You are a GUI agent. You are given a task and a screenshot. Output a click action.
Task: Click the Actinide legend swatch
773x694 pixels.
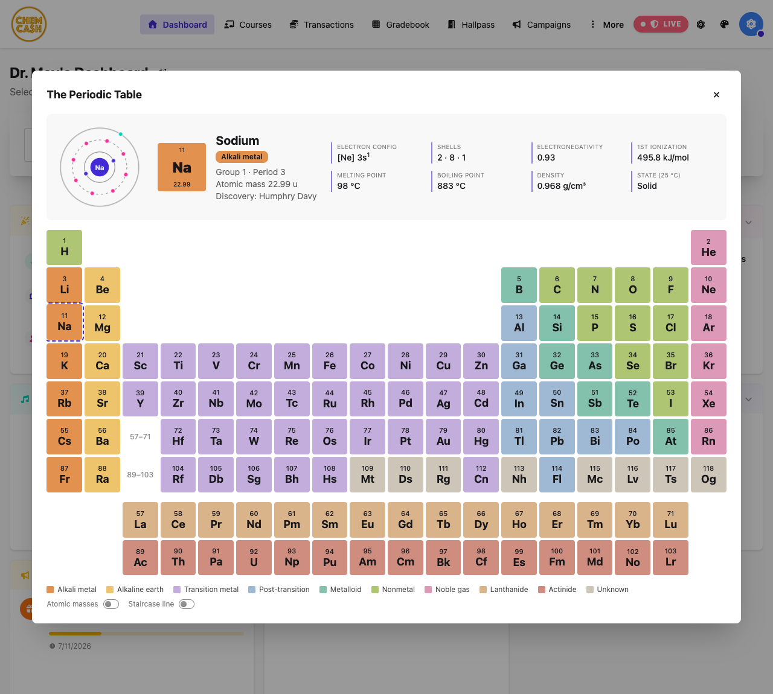click(542, 590)
